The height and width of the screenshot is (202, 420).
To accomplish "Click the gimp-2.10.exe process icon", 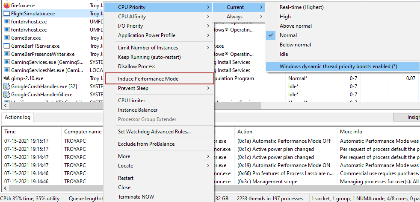I will [7, 78].
